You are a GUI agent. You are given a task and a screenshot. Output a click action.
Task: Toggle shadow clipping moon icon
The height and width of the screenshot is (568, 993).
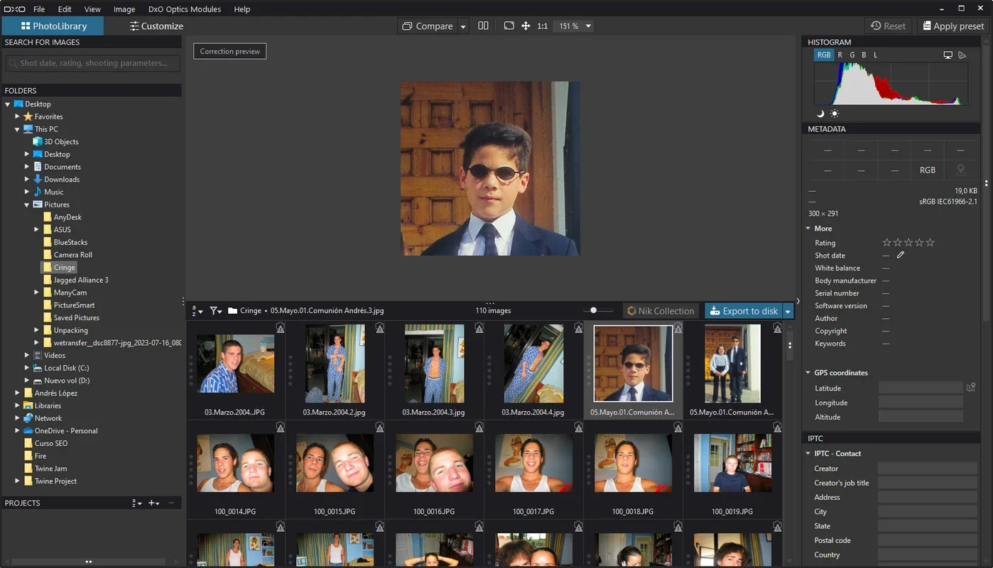point(820,114)
